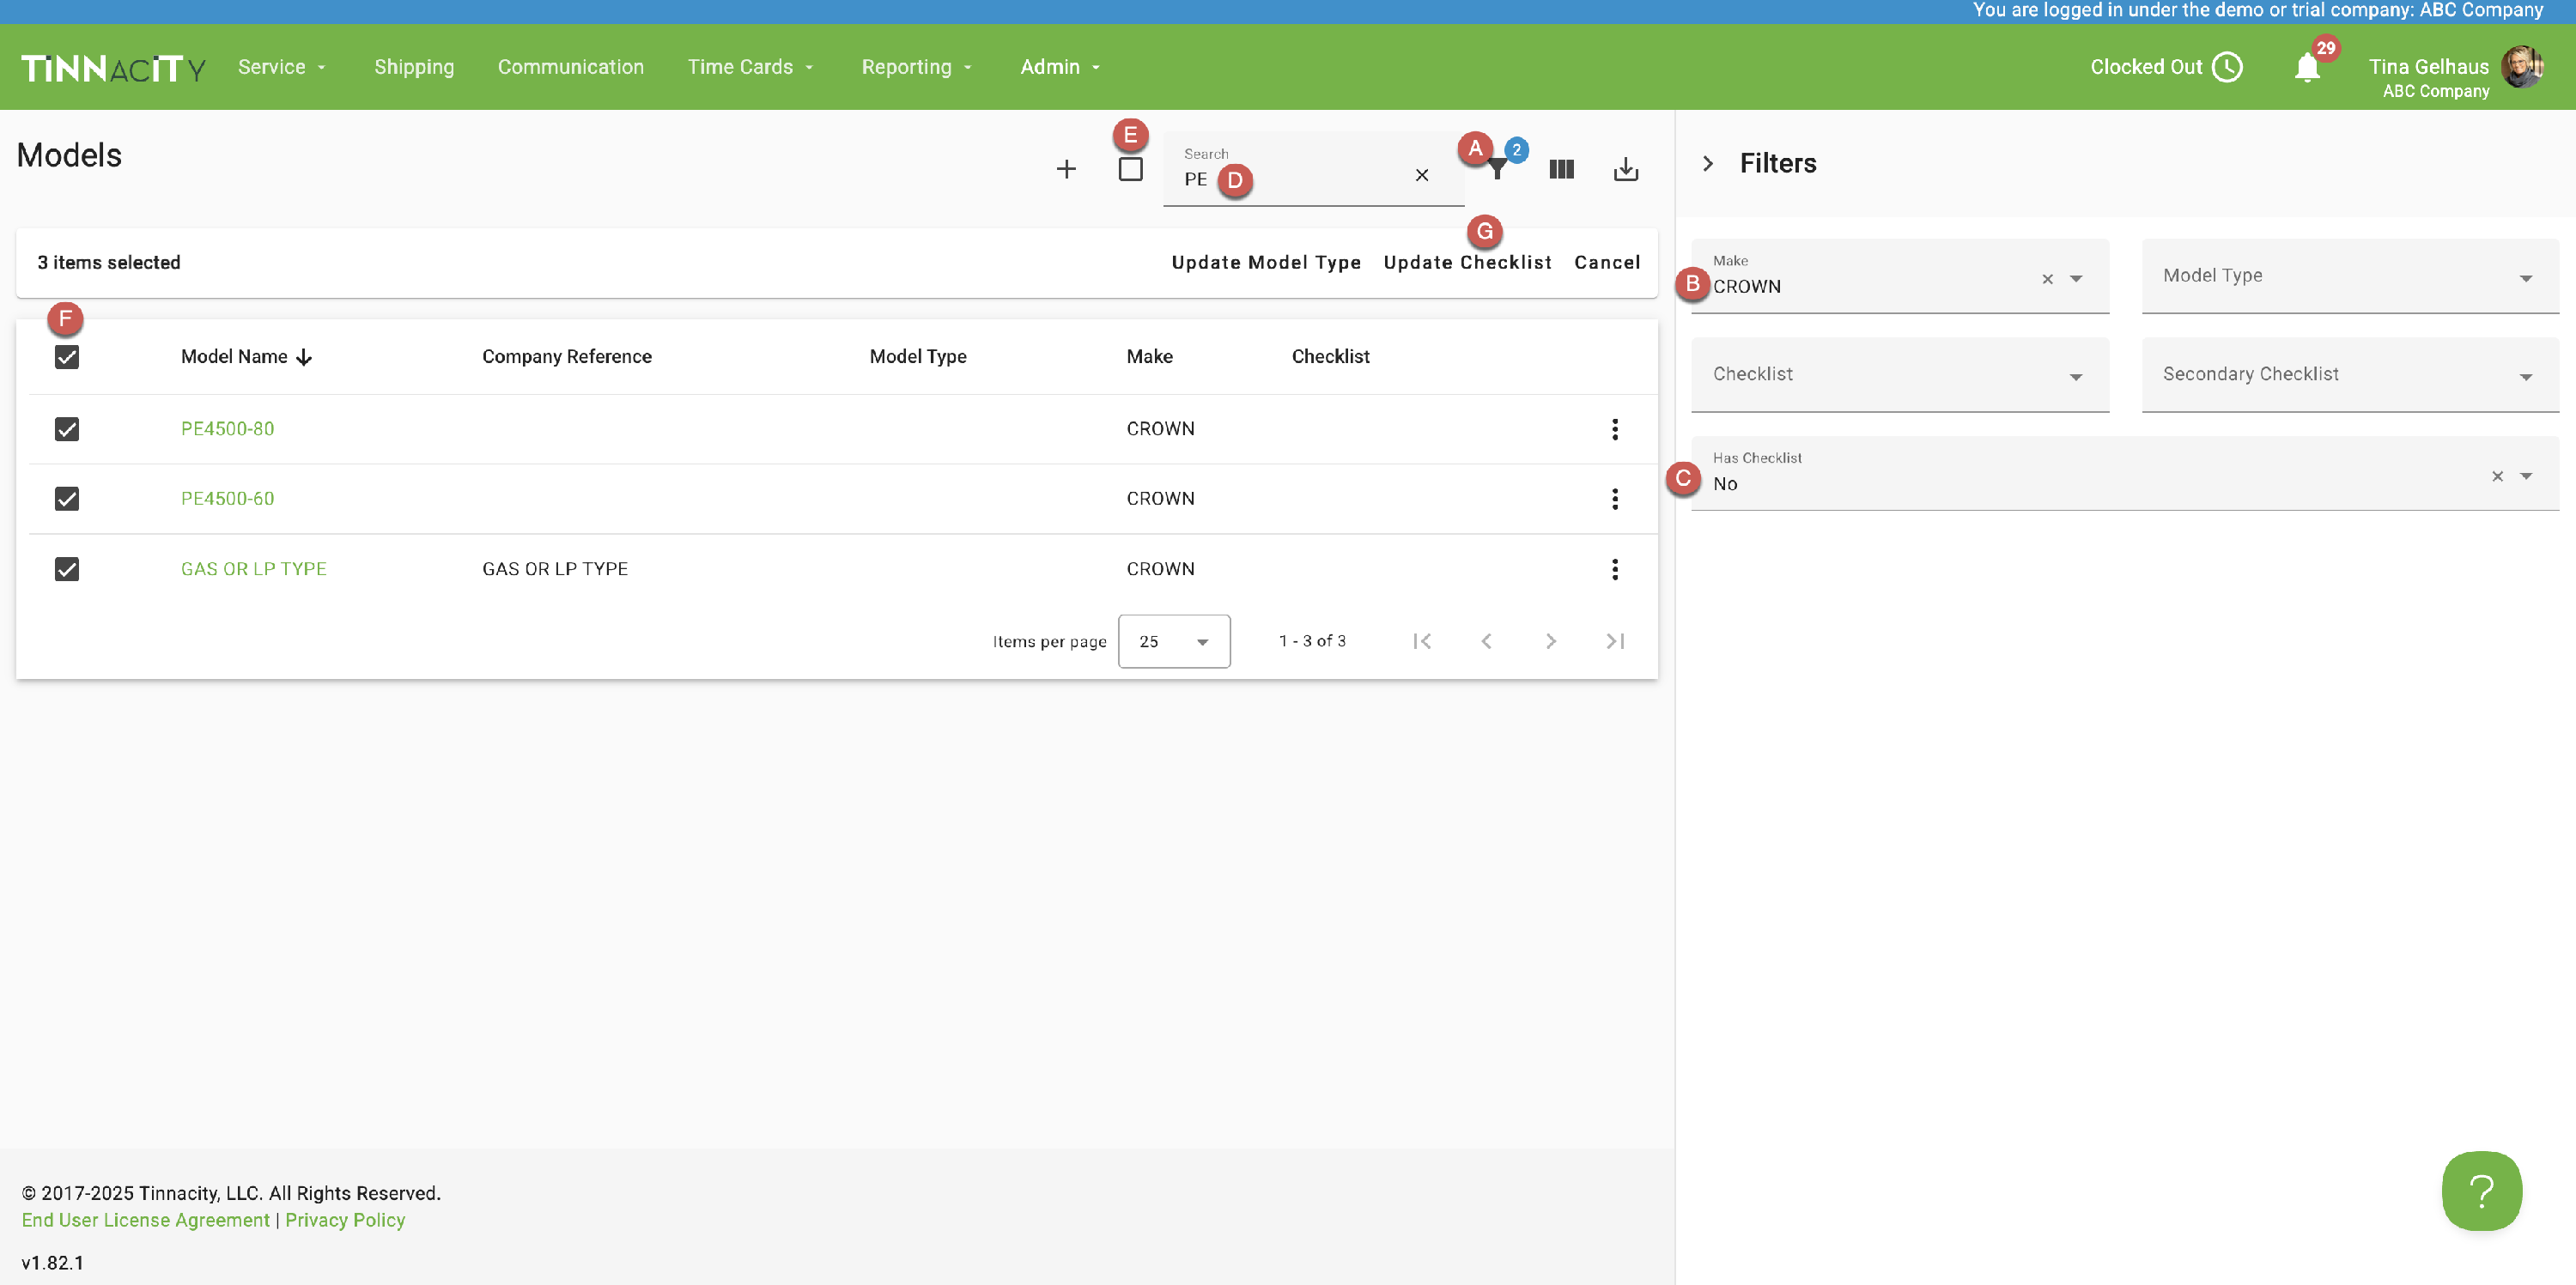This screenshot has width=2576, height=1285.
Task: Open the column chooser icon
Action: (x=1561, y=169)
